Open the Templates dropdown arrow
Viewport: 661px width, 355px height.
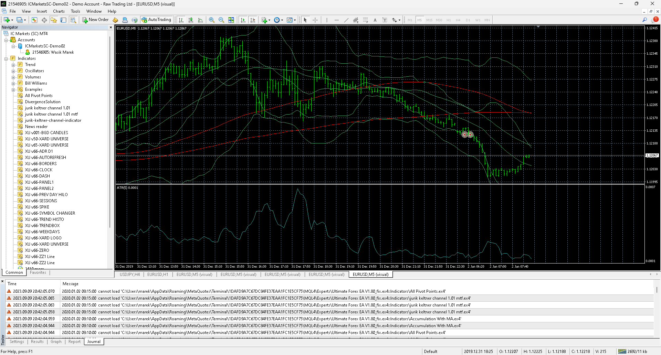pos(295,20)
